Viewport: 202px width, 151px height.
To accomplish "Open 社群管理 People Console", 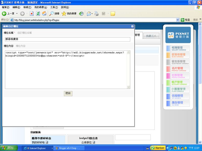I will click(x=178, y=76).
